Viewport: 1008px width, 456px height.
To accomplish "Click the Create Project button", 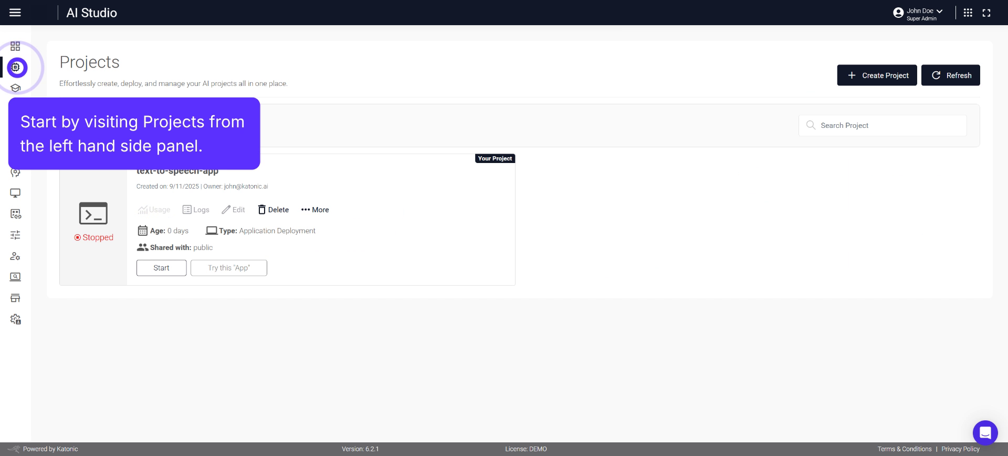I will pyautogui.click(x=877, y=75).
